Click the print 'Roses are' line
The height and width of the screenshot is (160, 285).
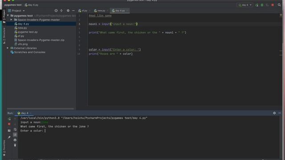coord(110,54)
